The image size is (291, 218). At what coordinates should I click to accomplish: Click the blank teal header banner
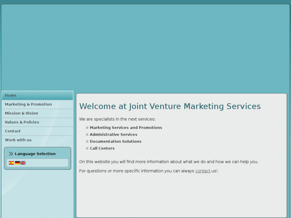point(145,46)
